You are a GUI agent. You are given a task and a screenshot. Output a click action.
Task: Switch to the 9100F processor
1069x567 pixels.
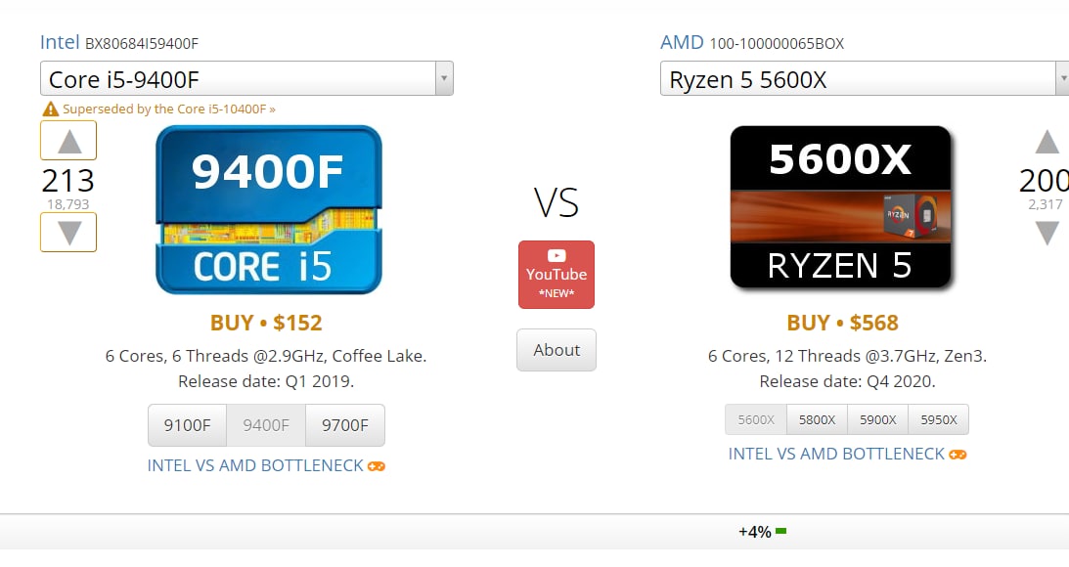(x=187, y=425)
